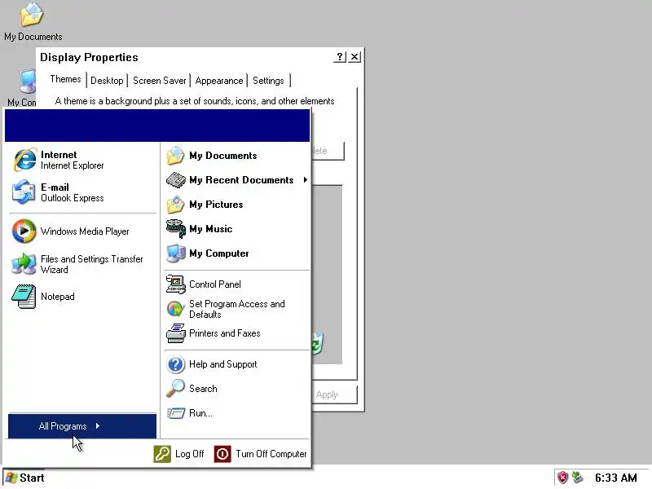Open My Documents folder icon in Start menu
This screenshot has height=489, width=652.
(x=175, y=156)
